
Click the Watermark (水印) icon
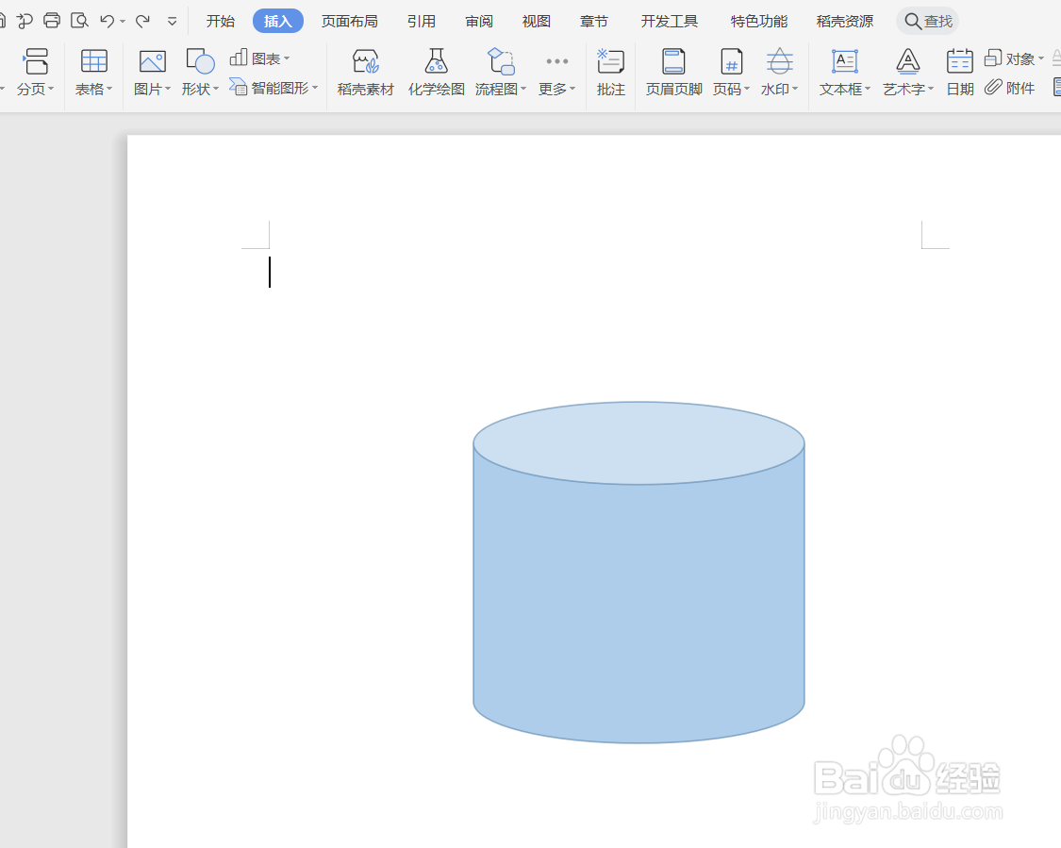pyautogui.click(x=780, y=61)
